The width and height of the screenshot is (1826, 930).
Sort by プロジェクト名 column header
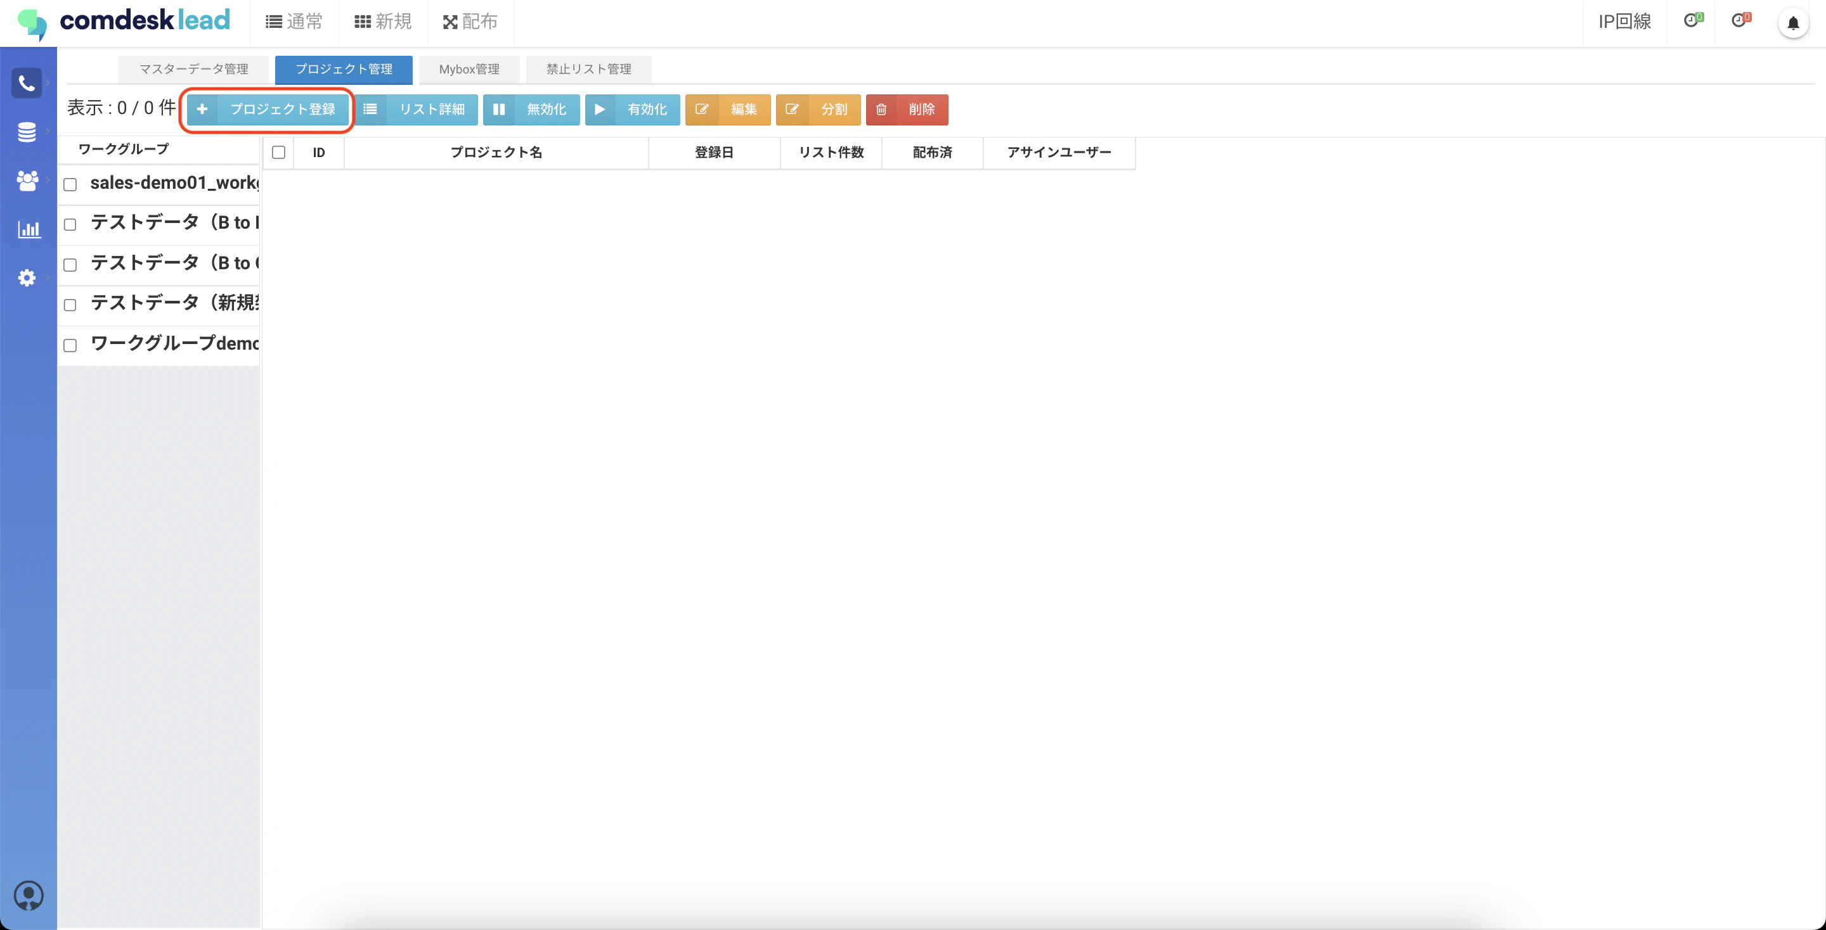(x=496, y=152)
